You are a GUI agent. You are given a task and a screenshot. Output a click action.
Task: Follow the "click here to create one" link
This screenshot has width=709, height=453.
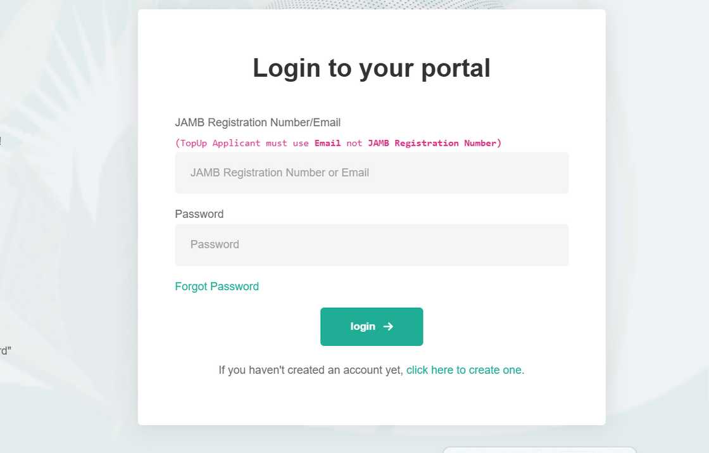point(465,370)
